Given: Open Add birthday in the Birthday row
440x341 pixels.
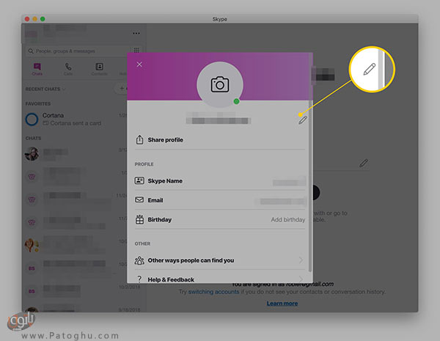Looking at the screenshot, I should pos(288,220).
